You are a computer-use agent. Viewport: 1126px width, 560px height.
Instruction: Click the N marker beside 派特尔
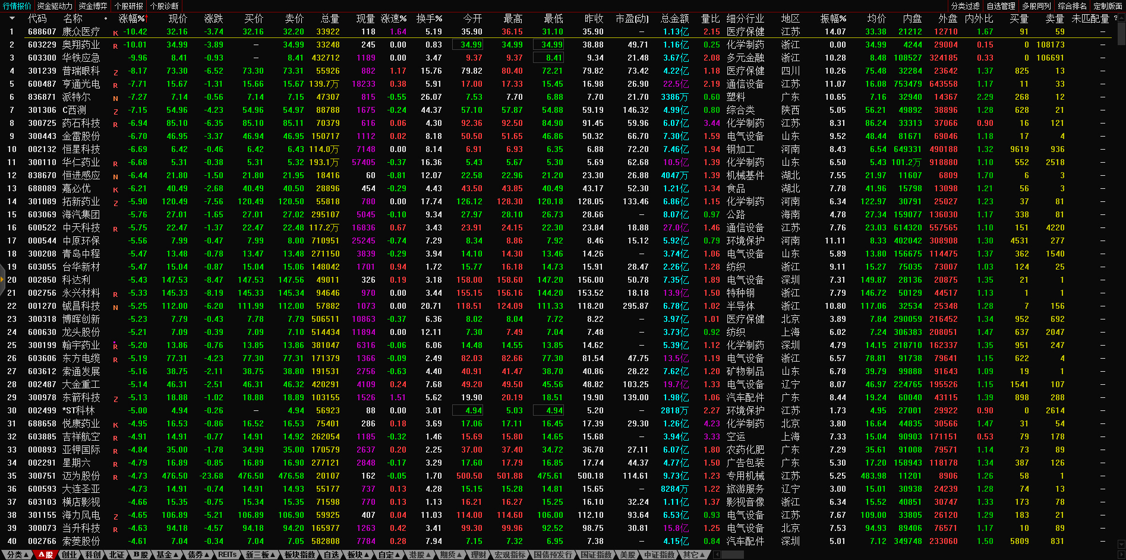coord(115,99)
